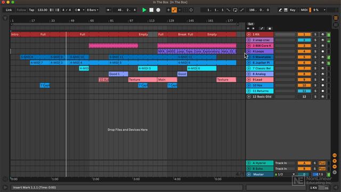Jump to the Break locator marker
The image size is (341, 192).
point(182,34)
